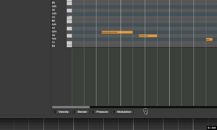Select the orange note on G4

tap(148, 36)
